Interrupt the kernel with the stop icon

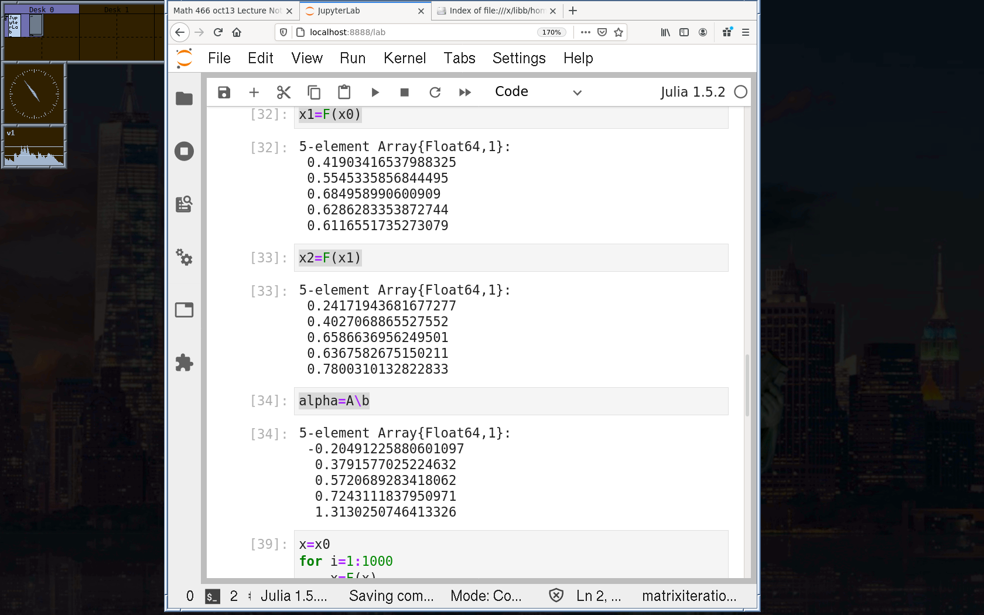click(x=404, y=93)
